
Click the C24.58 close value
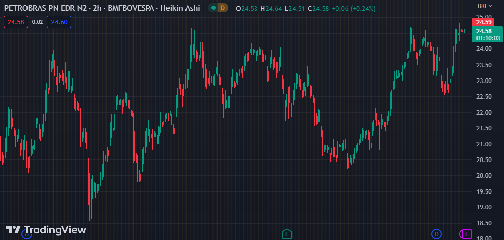point(318,9)
